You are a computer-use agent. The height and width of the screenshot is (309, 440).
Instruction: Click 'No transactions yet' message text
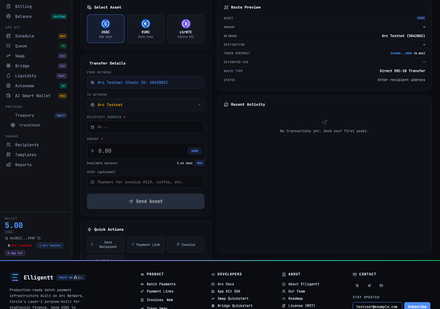coord(324,131)
